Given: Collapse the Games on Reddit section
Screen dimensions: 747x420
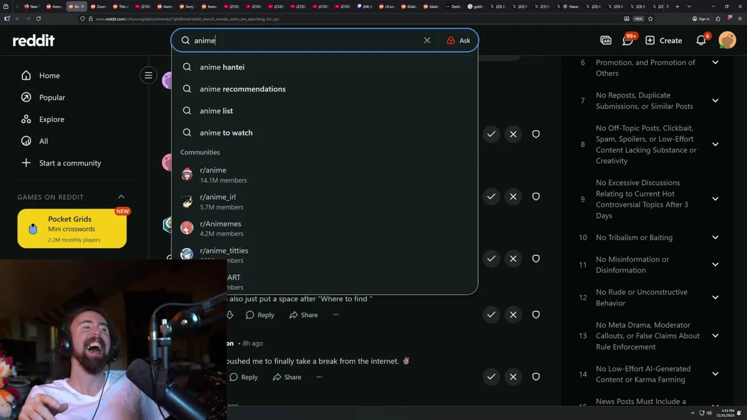Looking at the screenshot, I should coord(121,197).
